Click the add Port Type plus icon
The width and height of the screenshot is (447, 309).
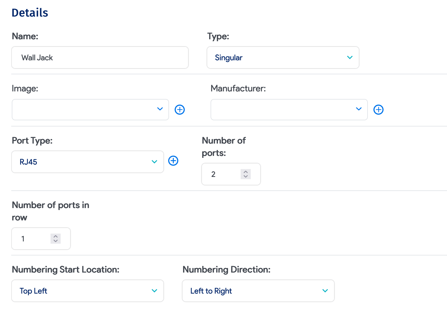pyautogui.click(x=173, y=161)
